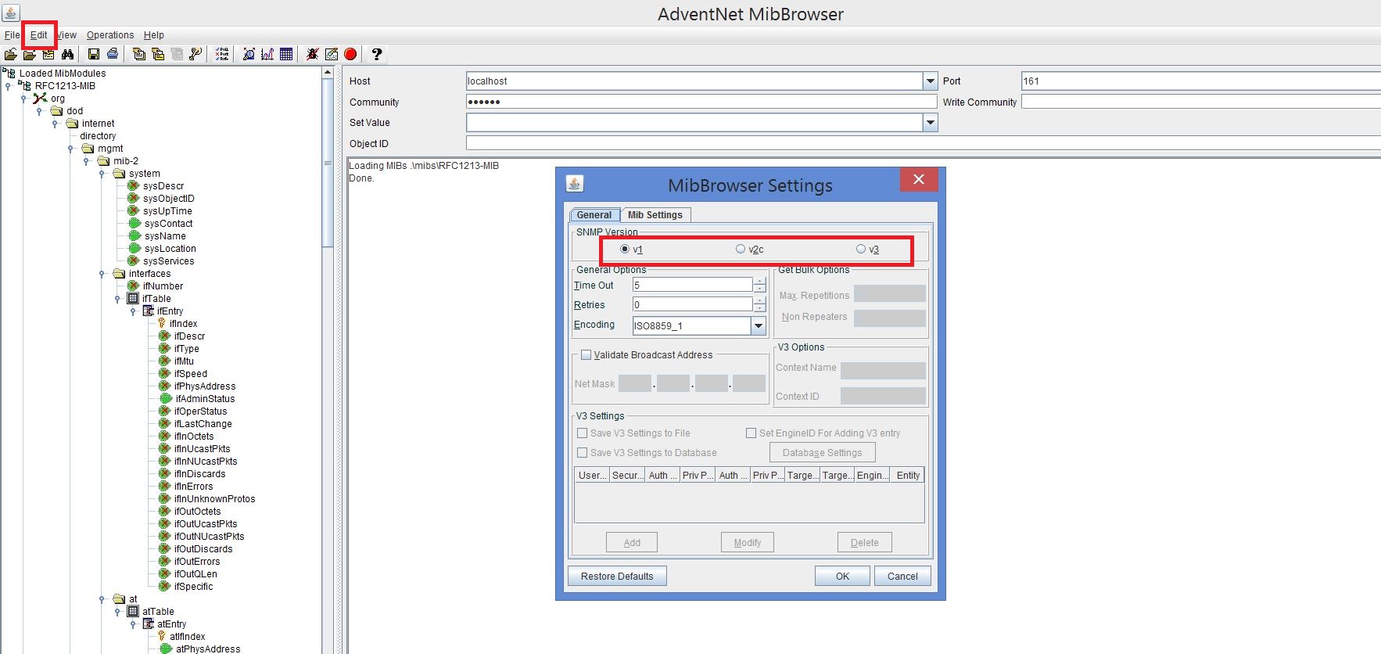Click Cancel in MibBrowser Settings

[x=902, y=577]
